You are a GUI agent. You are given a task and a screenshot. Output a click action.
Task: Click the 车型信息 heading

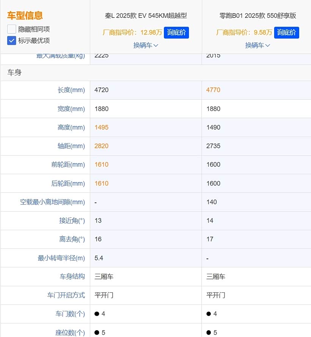click(x=25, y=16)
